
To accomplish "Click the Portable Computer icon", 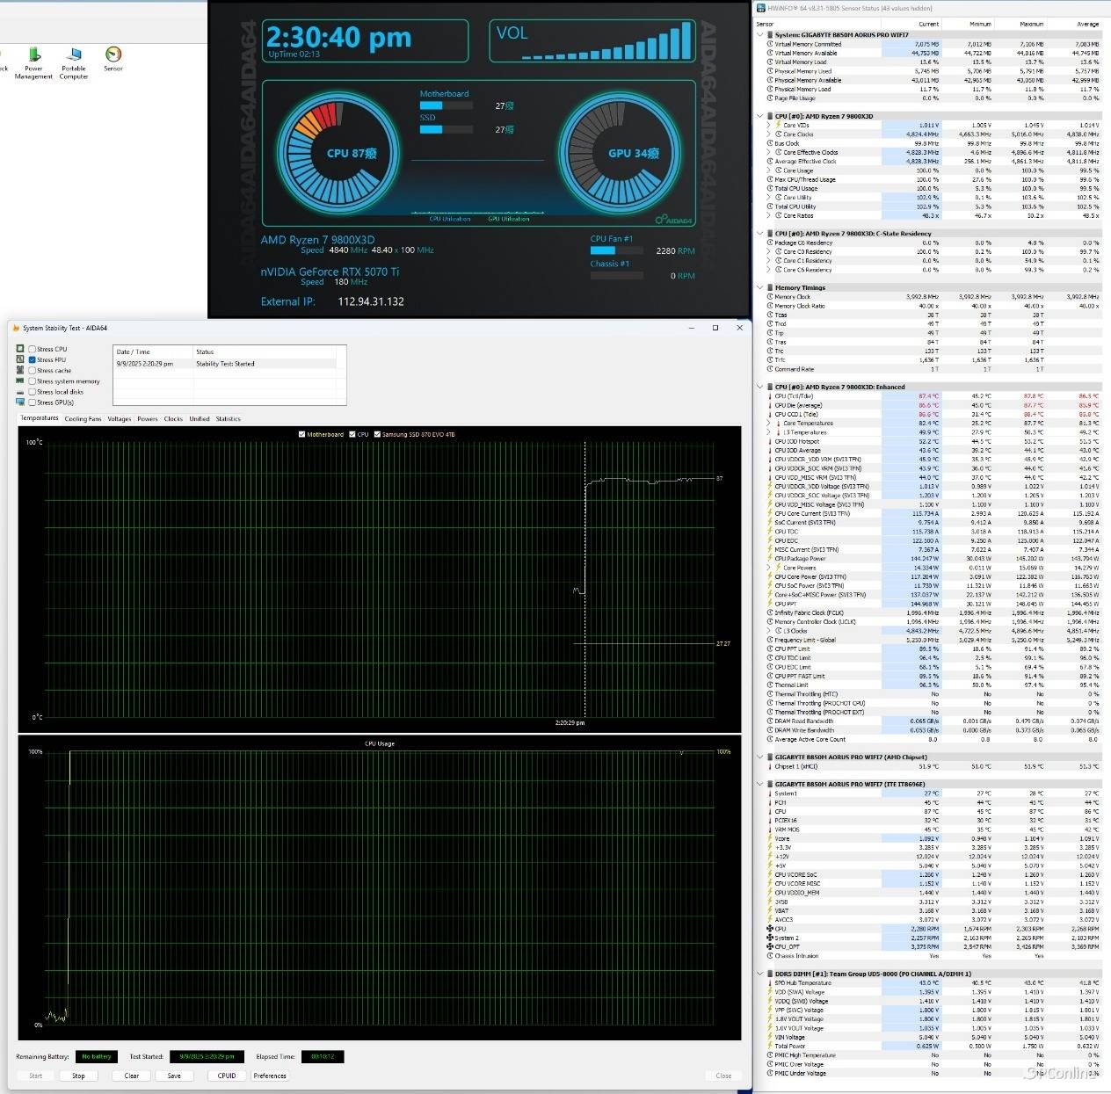I will tap(74, 55).
